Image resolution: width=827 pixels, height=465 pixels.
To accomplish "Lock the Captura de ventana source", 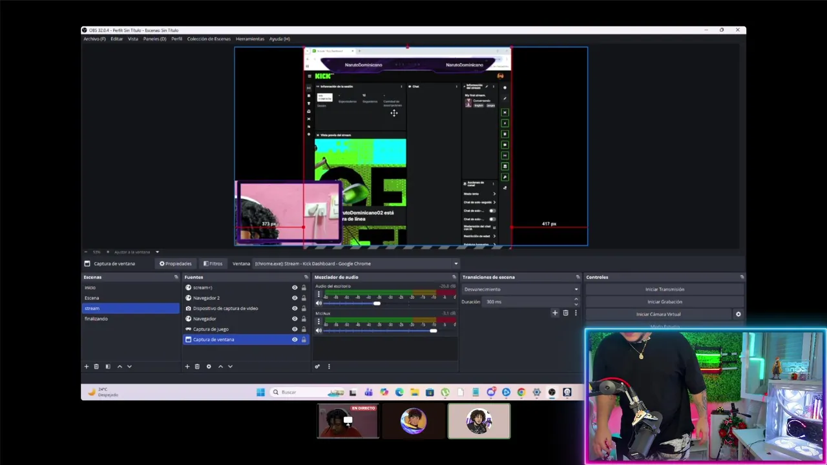I will (x=304, y=339).
